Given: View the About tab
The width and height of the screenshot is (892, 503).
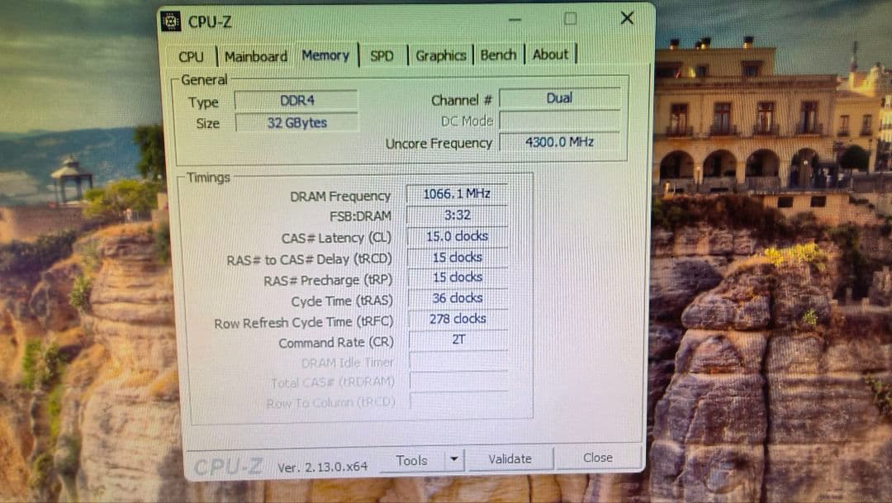Looking at the screenshot, I should [550, 54].
